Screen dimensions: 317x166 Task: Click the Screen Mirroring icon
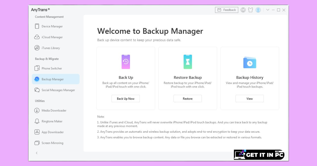click(x=37, y=143)
